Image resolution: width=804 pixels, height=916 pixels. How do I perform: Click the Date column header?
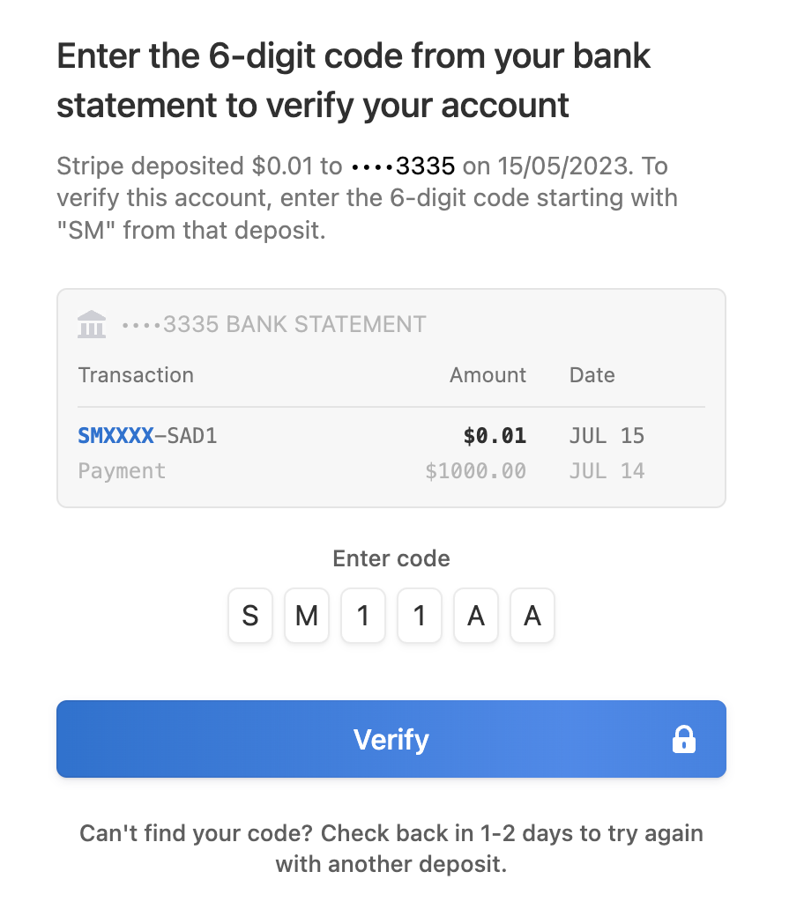point(592,375)
